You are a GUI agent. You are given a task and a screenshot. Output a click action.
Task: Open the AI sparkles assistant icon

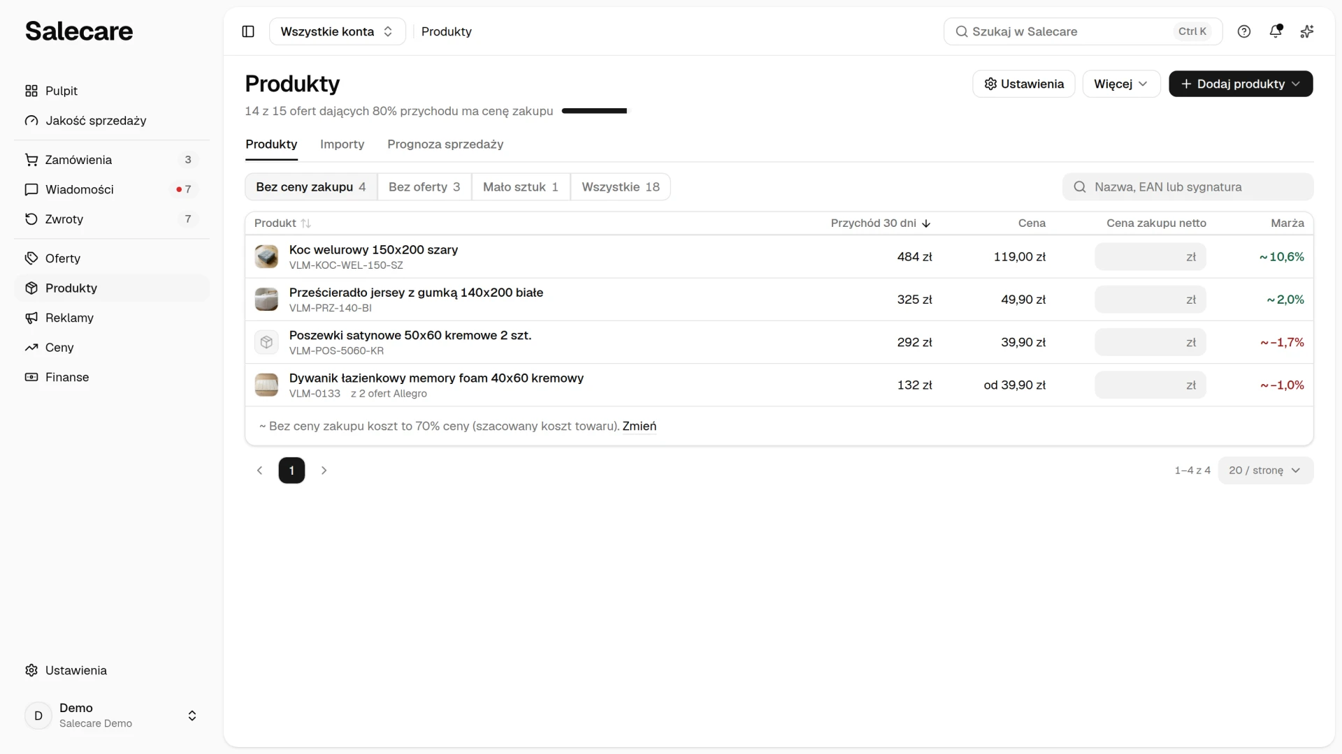1307,31
